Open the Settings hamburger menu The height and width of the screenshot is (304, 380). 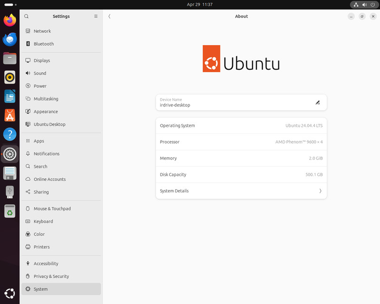(96, 16)
